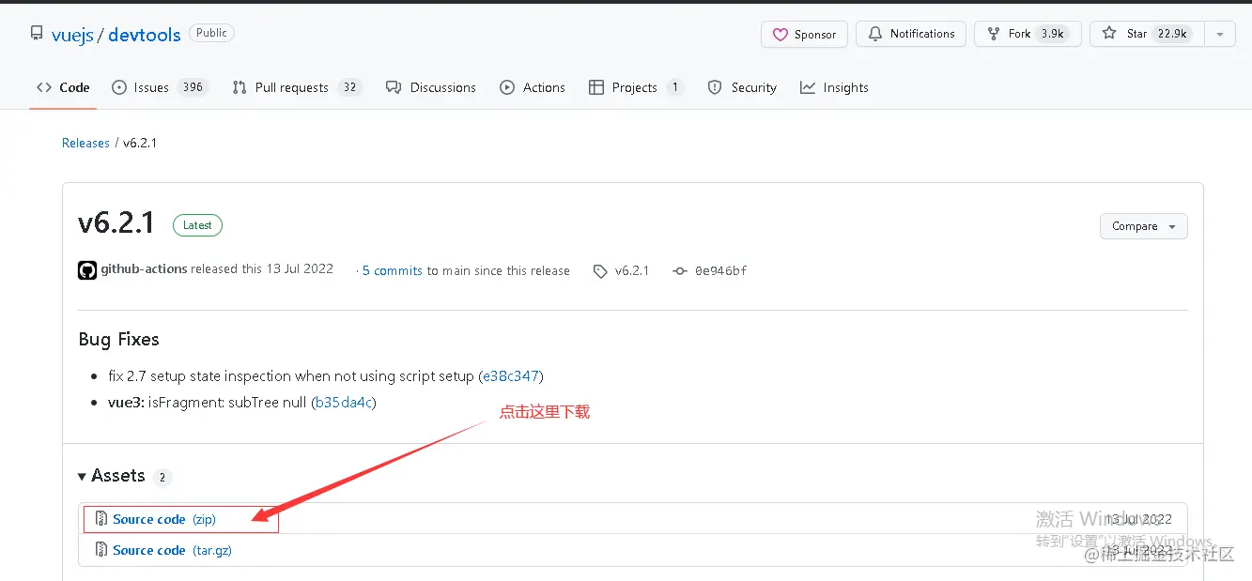Screen dimensions: 1252x581
Task: Open the Notifications button
Action: 911,34
